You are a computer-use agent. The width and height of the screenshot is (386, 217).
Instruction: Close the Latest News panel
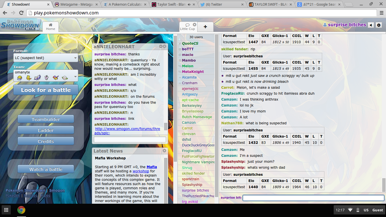[x=164, y=151]
